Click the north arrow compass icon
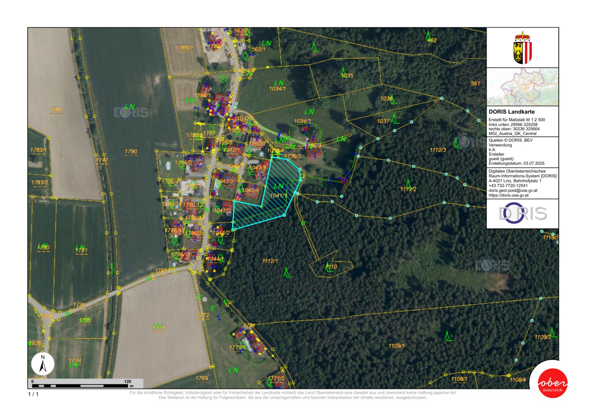This screenshot has width=589, height=416. 43,364
